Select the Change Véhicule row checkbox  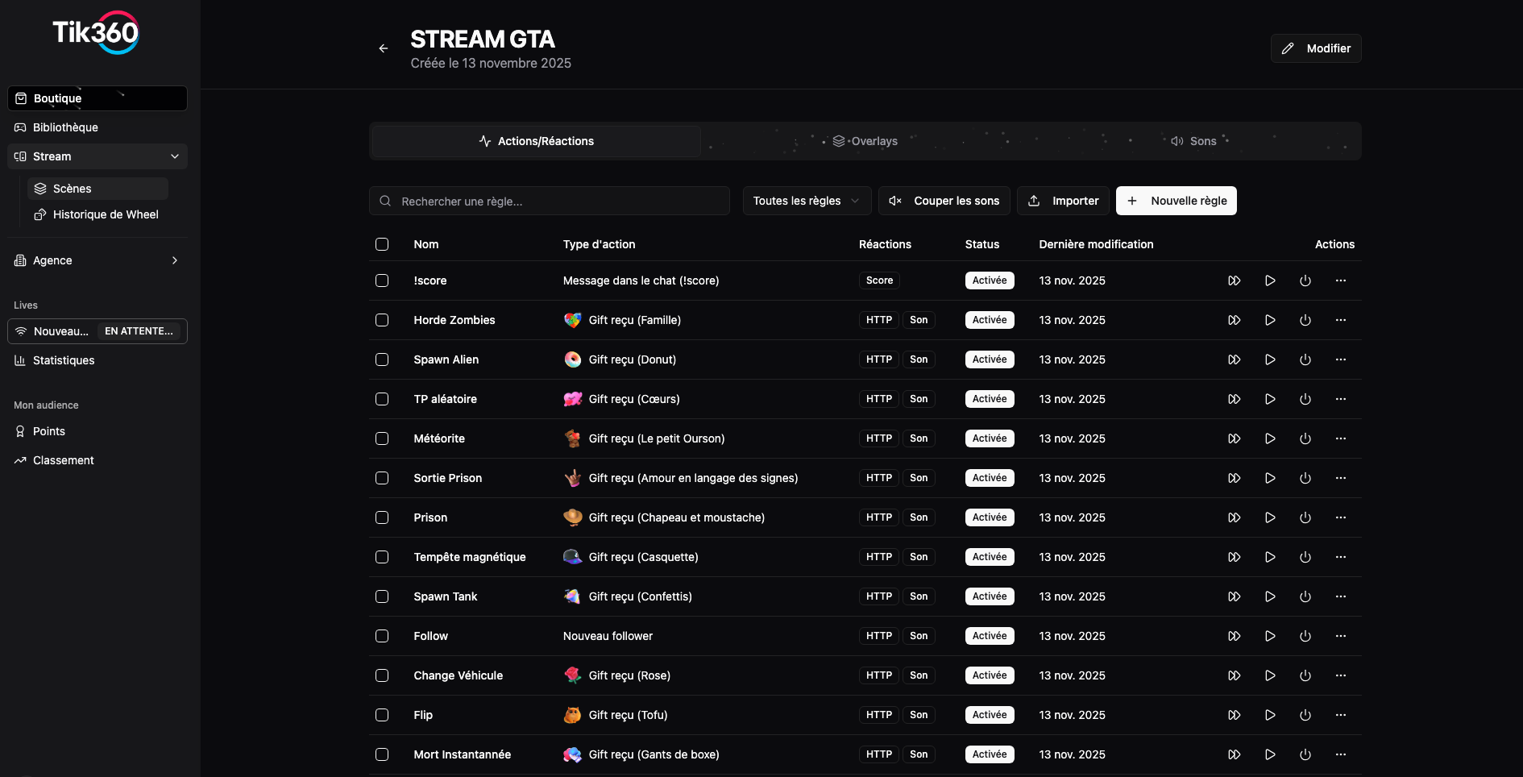coord(382,675)
